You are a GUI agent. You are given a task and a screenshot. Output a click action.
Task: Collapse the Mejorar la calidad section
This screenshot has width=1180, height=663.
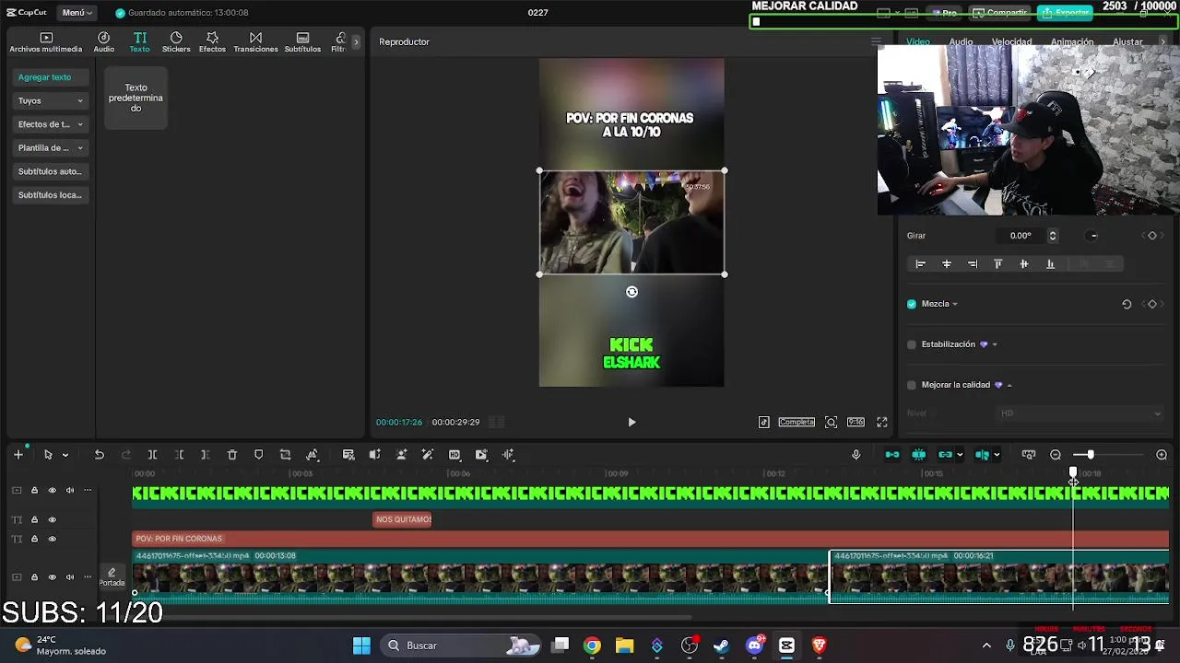1009,385
